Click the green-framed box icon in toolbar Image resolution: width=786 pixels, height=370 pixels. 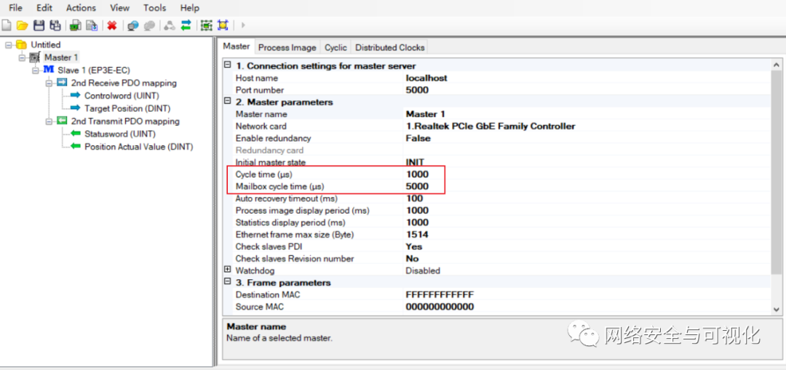click(x=206, y=25)
